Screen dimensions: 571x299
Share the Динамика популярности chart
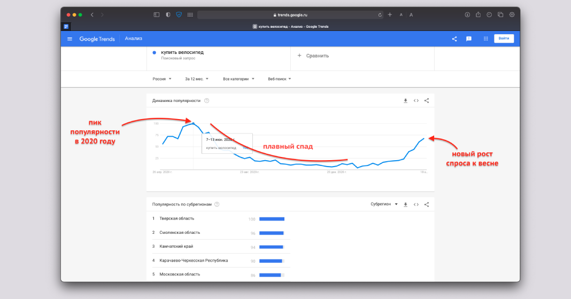tap(427, 101)
